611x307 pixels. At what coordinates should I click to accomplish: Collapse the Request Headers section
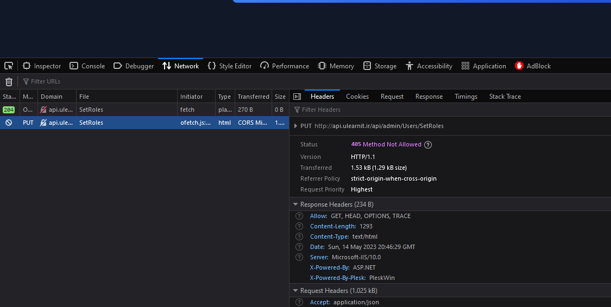(x=295, y=291)
